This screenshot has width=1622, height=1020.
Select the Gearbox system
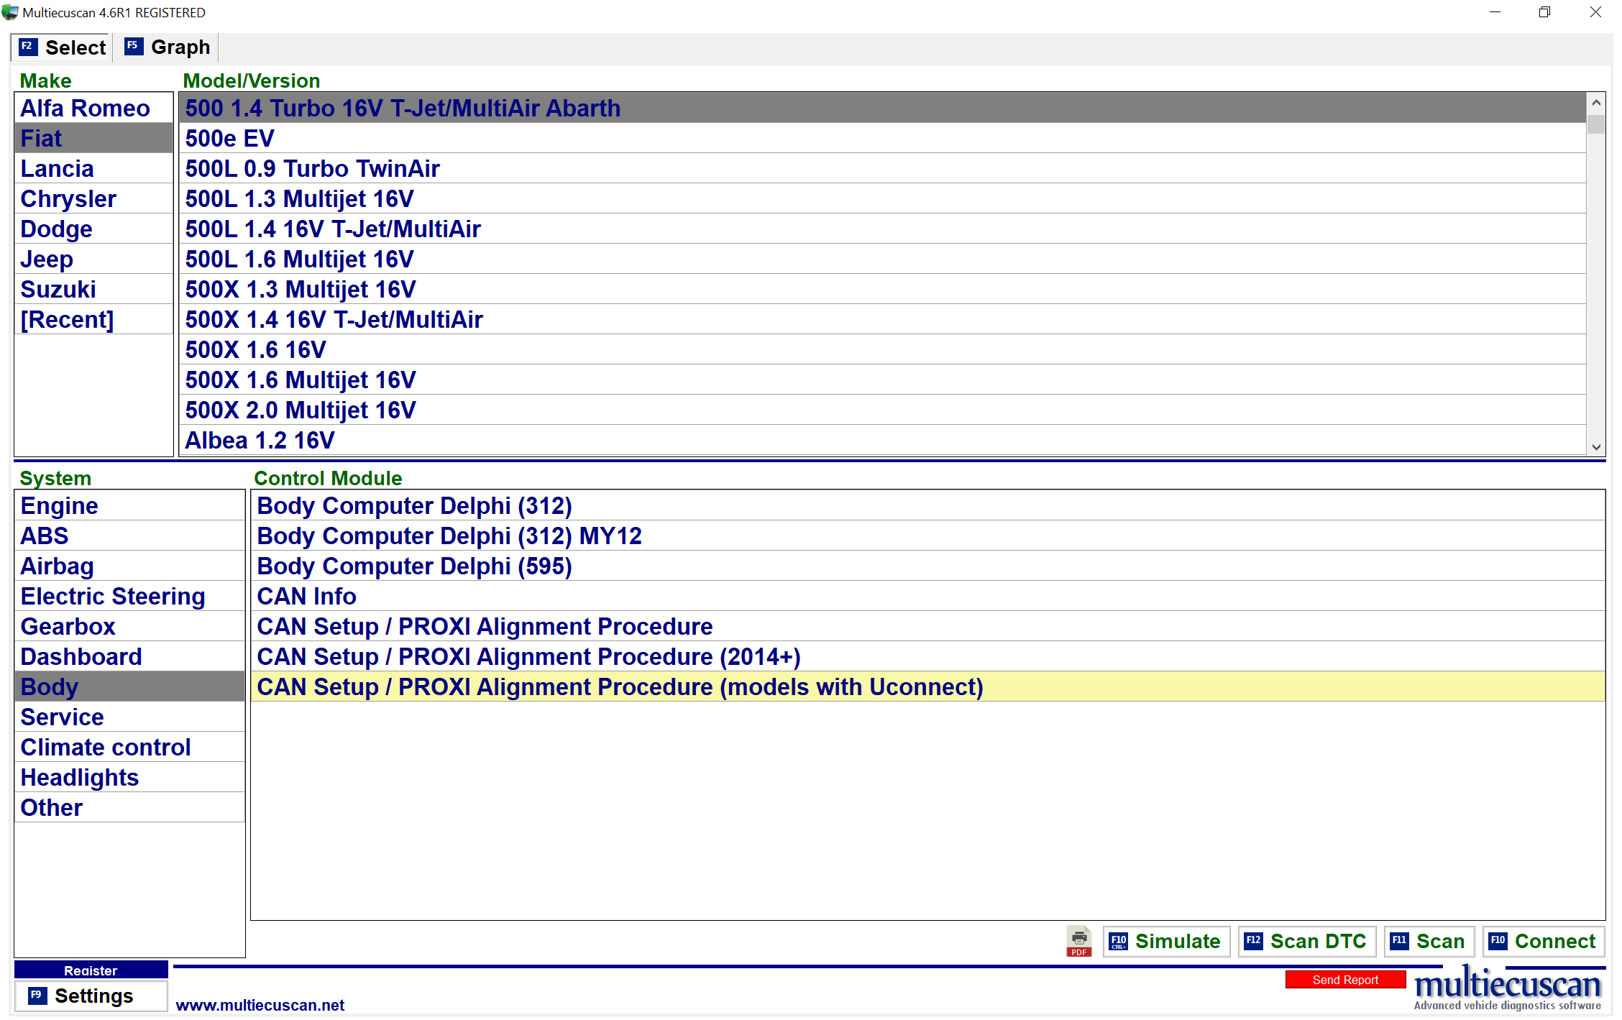[x=129, y=626]
